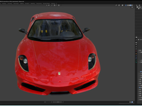Image resolution: width=142 pixels, height=106 pixels.
Task: Toggle viewport gizmos icon
Action: [119, 5]
